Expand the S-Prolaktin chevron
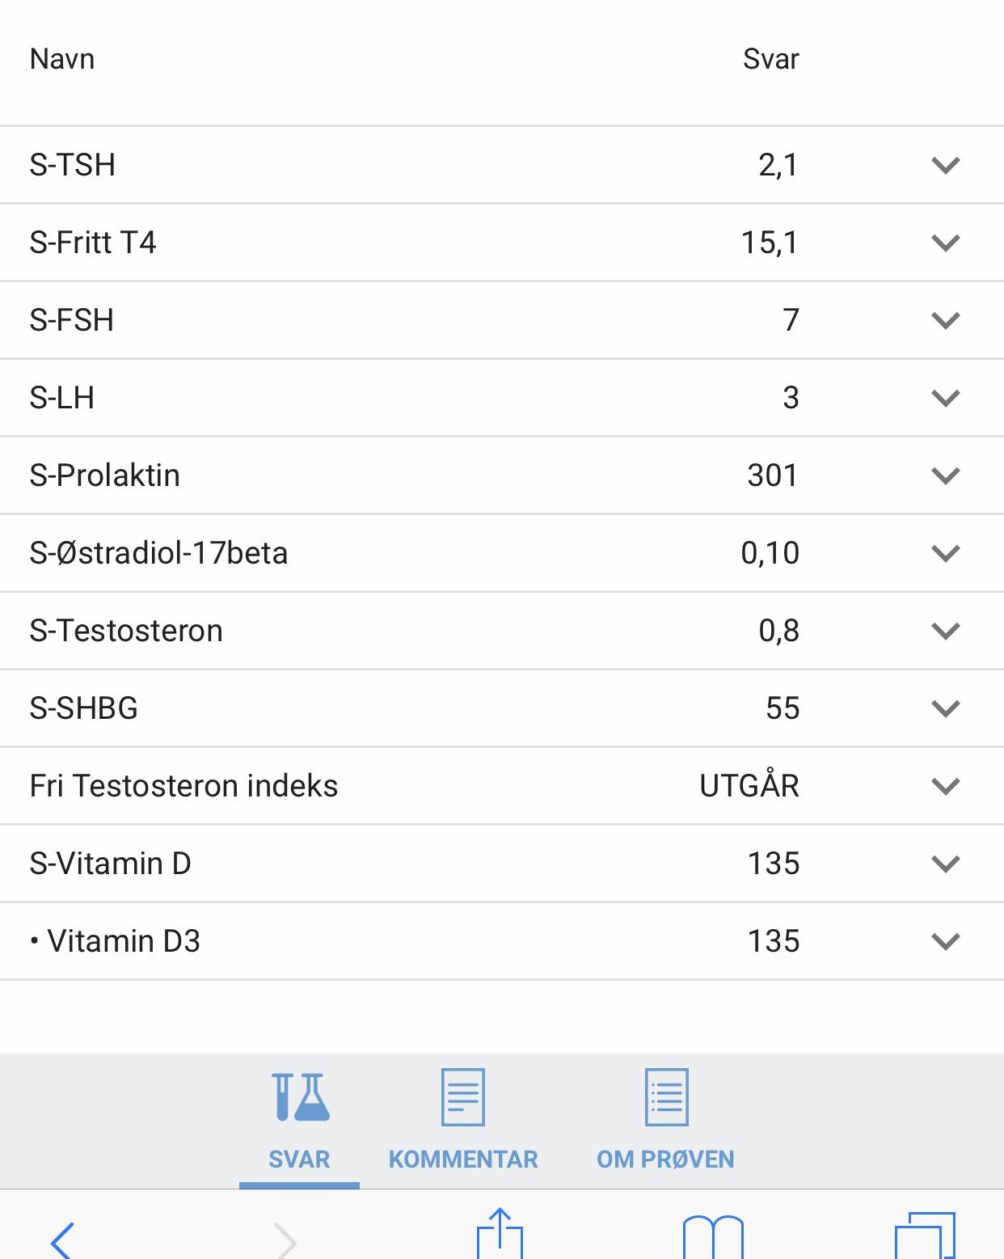 point(945,475)
